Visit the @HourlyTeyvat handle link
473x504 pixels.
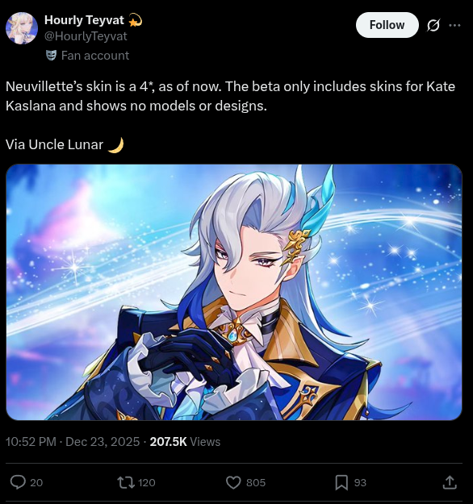(86, 36)
